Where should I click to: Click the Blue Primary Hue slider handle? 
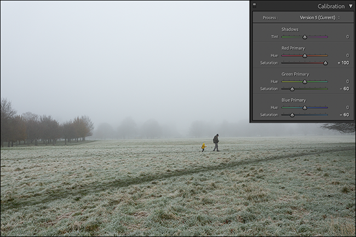[305, 108]
